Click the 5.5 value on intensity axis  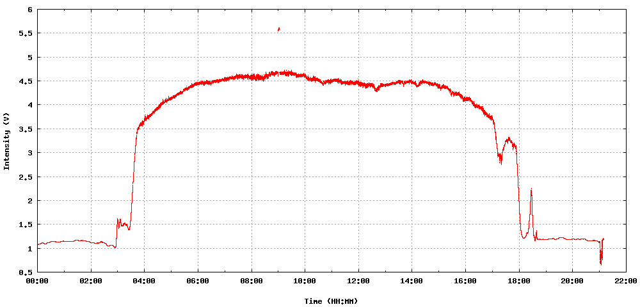point(26,33)
